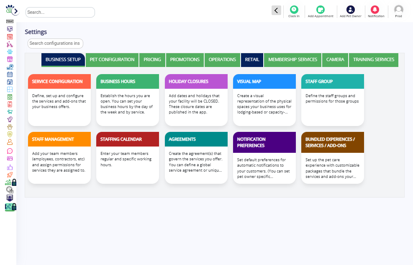Open the red calendar sidebar icon
Viewport: 413px width, 265px height.
10,36
